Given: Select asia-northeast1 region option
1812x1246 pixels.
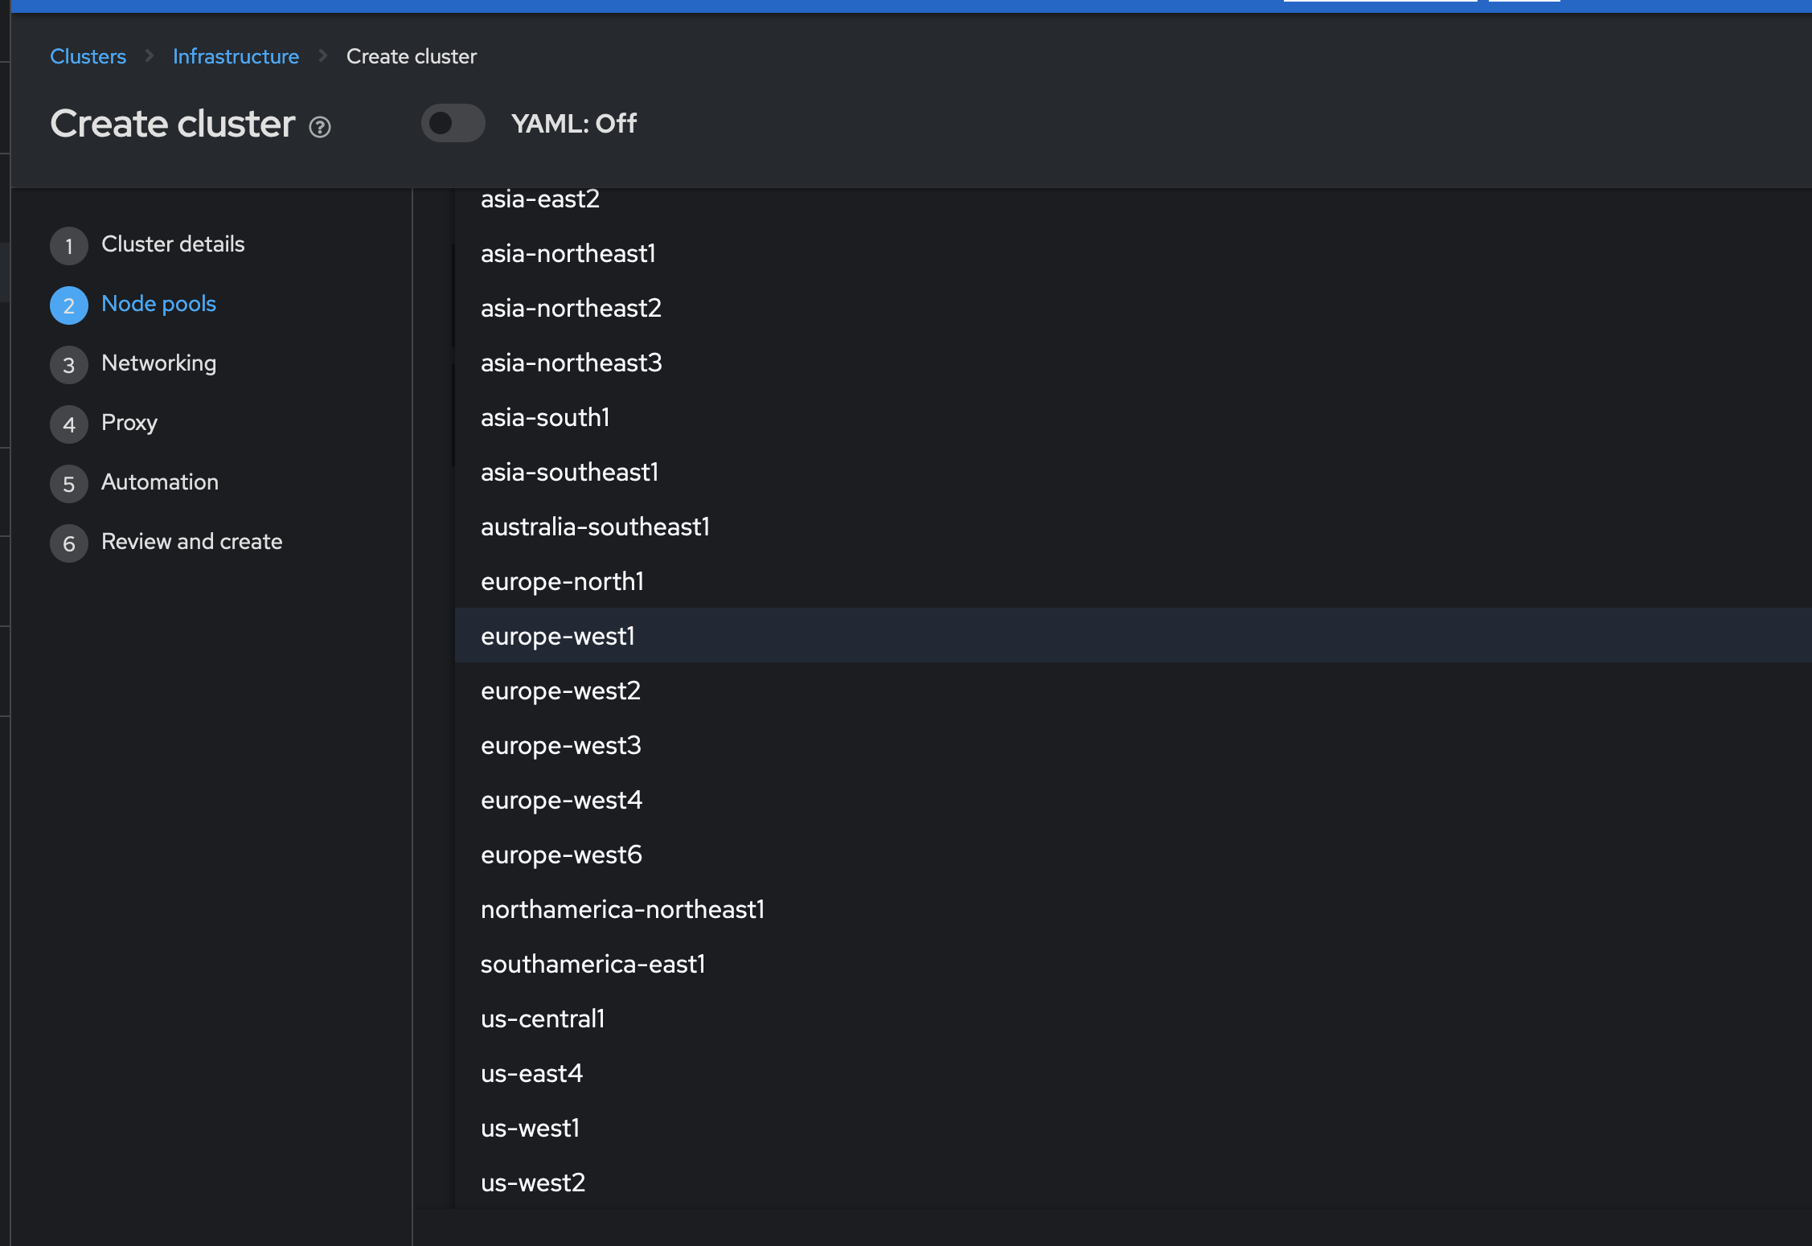Looking at the screenshot, I should pyautogui.click(x=568, y=253).
